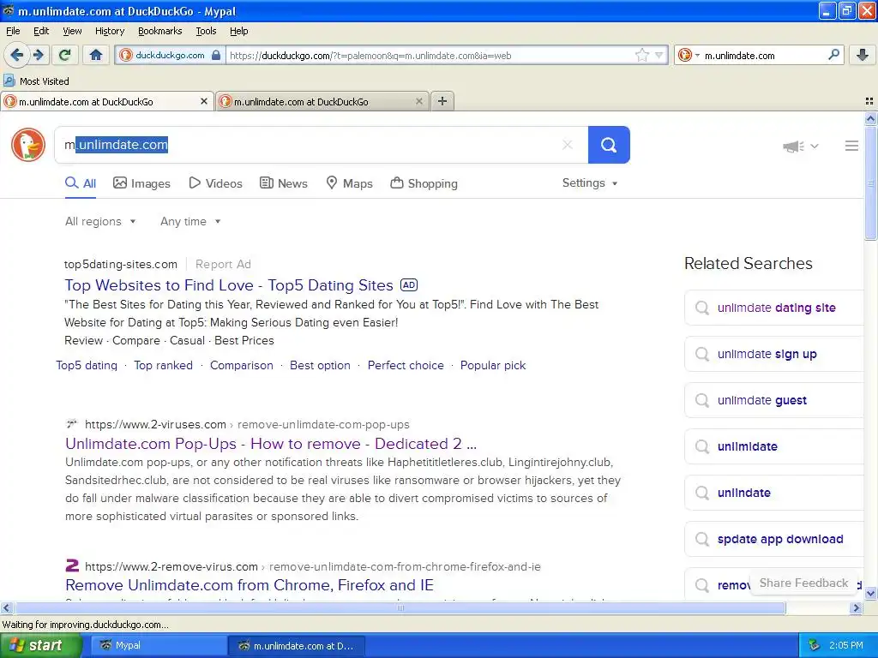Expand the All regions dropdown
Viewport: 878px width, 658px height.
[x=100, y=222]
